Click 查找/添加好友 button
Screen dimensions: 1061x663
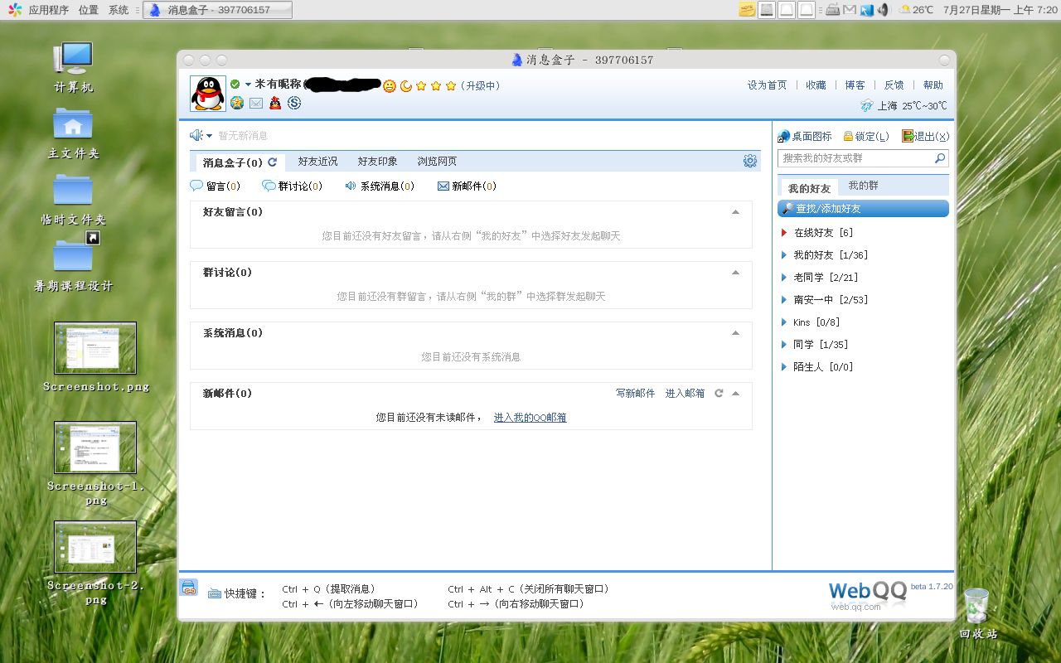coord(863,209)
